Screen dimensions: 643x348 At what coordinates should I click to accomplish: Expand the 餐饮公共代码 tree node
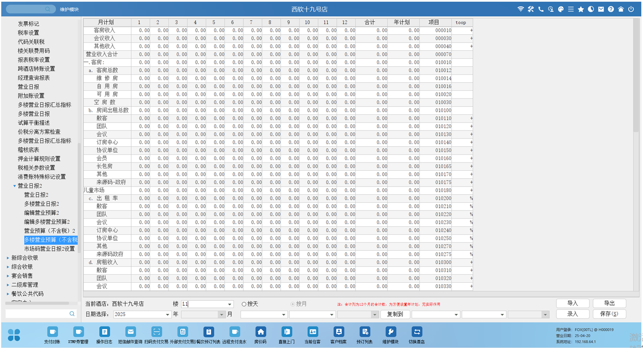8,294
